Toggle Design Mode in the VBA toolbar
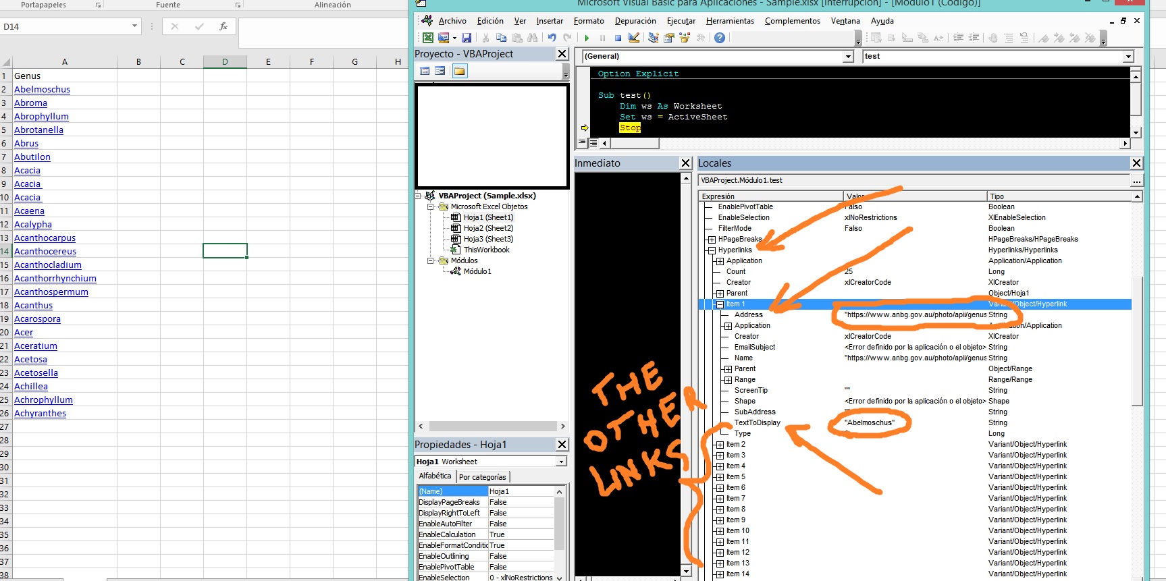The image size is (1166, 581). pos(634,38)
